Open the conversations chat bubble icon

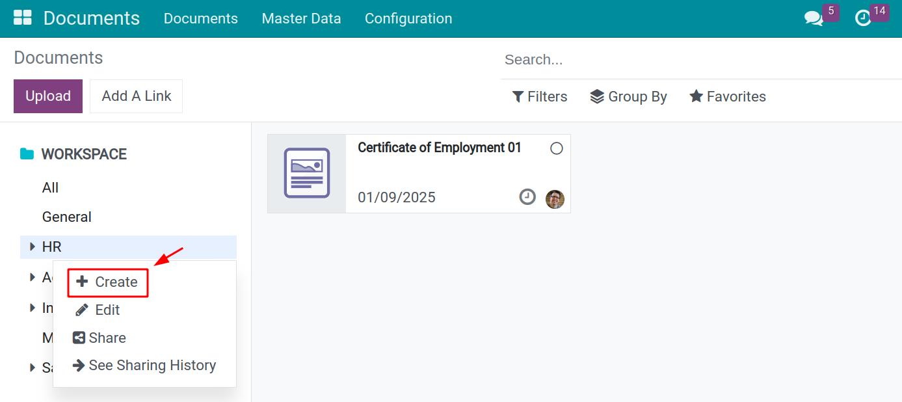point(814,18)
